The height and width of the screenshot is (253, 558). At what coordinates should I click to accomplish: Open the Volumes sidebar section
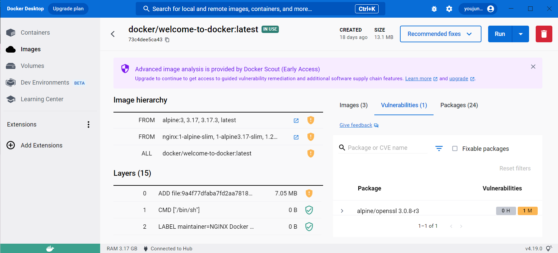point(25,66)
